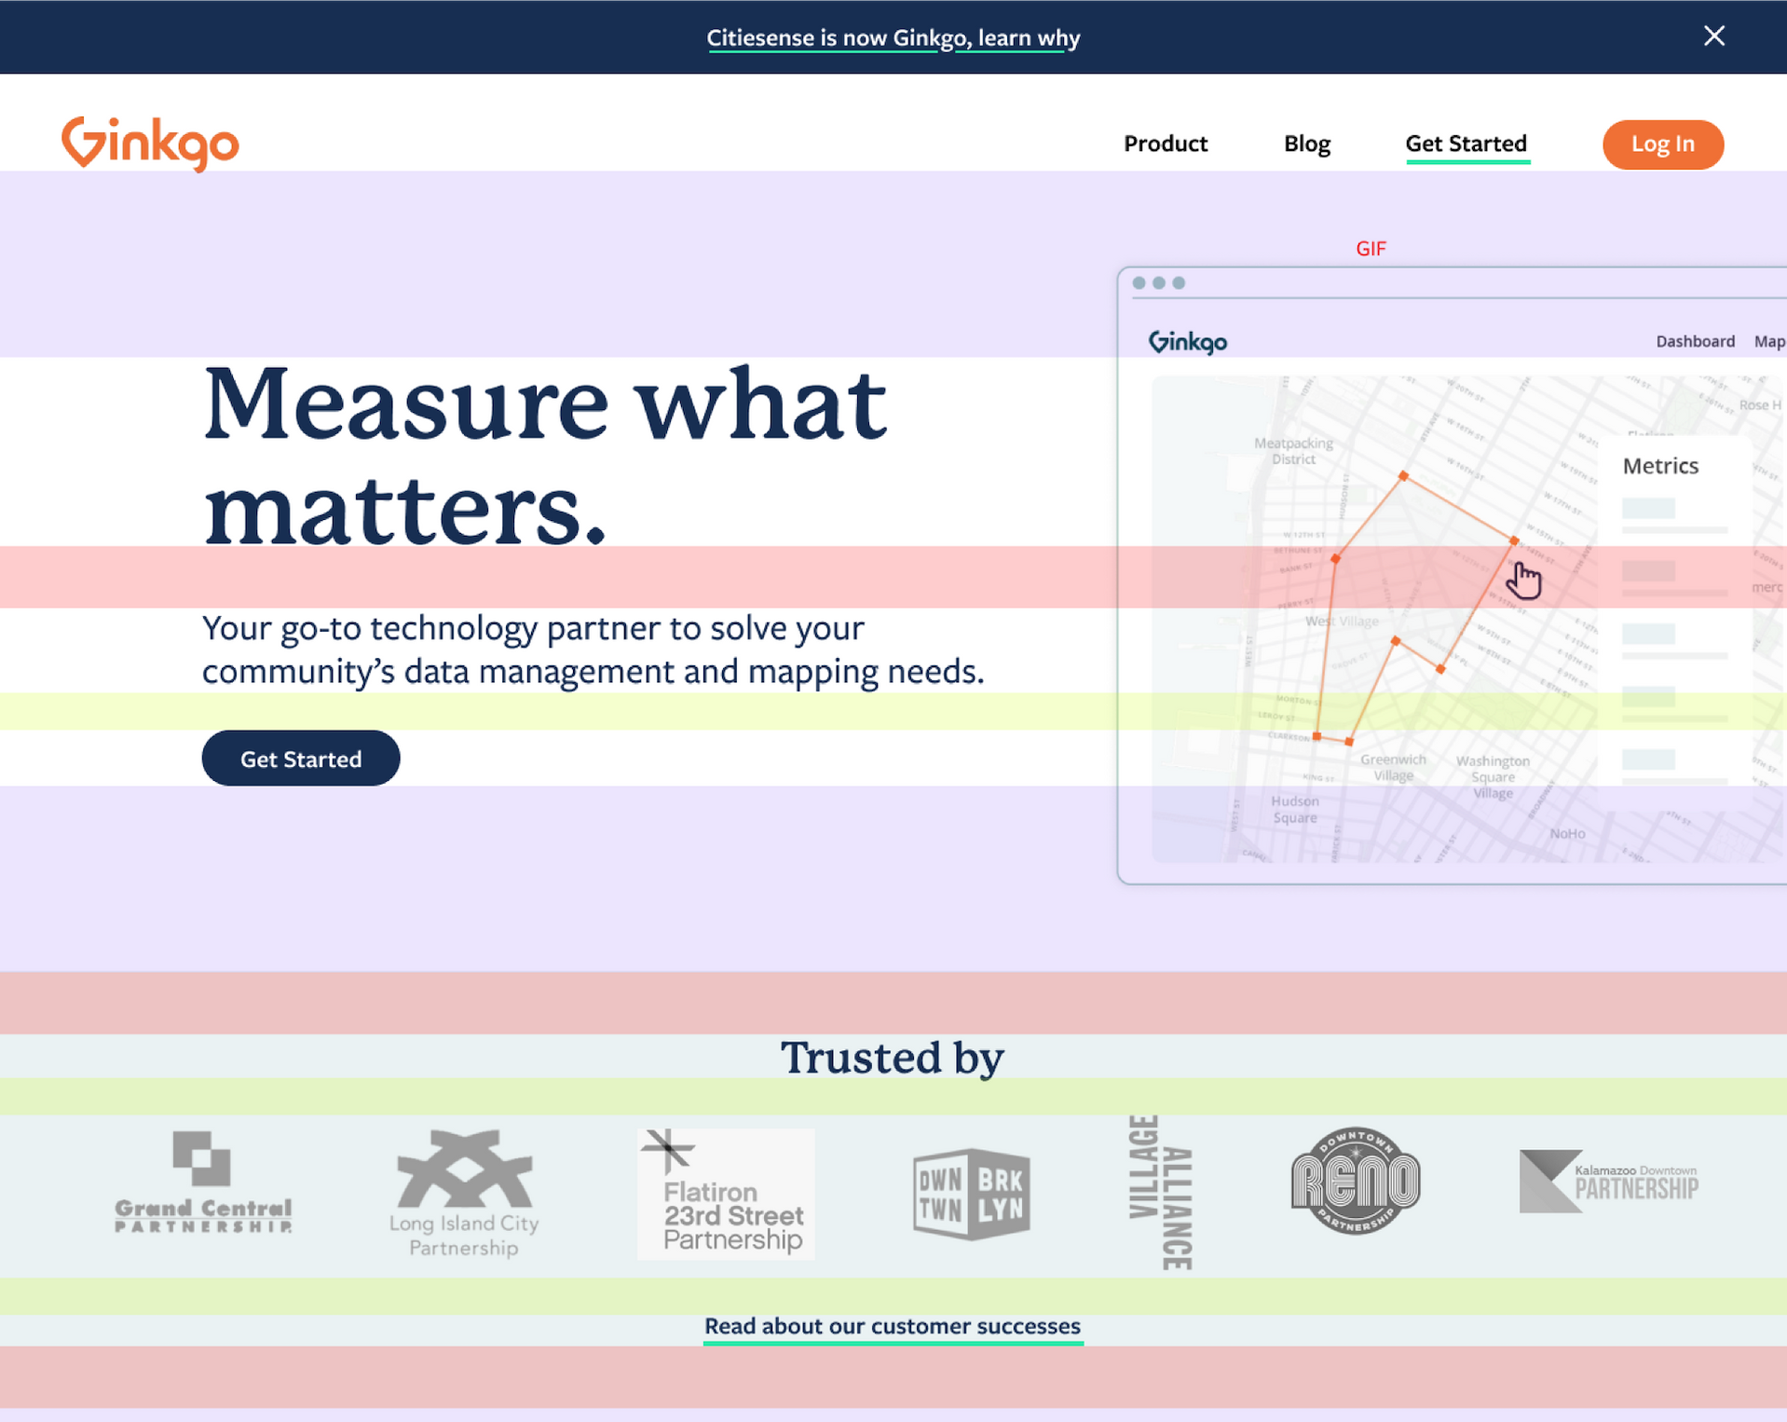This screenshot has width=1787, height=1422.
Task: Click the Ginkgo logo inside the demo window
Action: point(1188,342)
